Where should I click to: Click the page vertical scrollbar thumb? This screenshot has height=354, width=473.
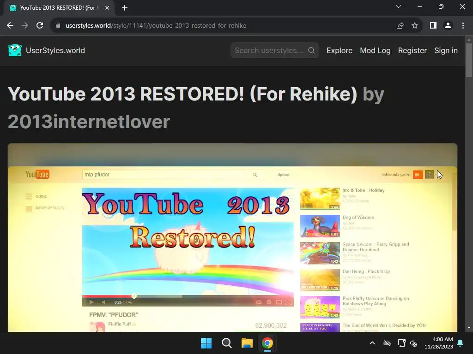point(469,60)
